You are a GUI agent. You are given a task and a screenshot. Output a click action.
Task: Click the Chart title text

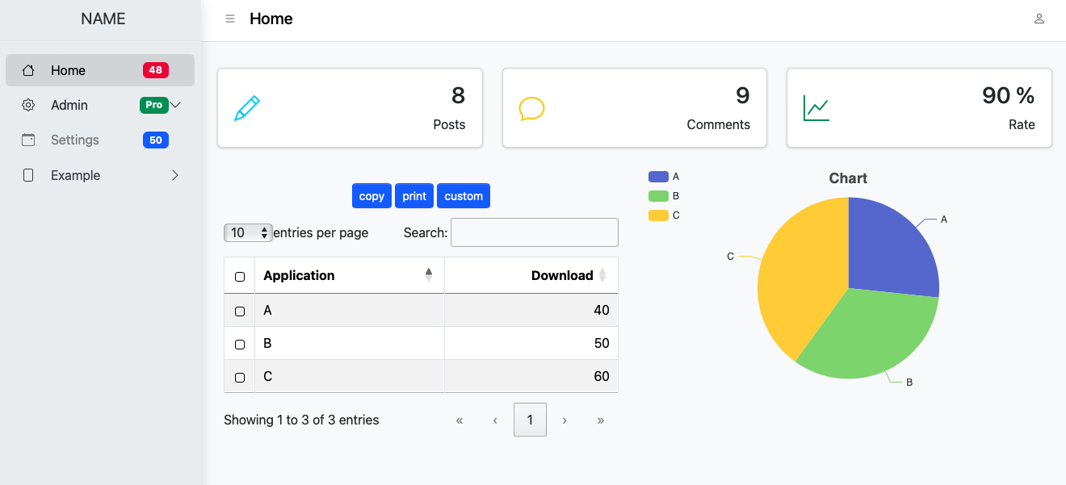tap(848, 178)
